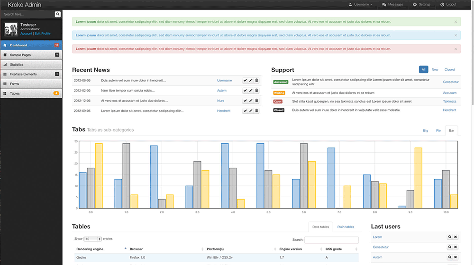Click the magnifier icon next to user Lorem
Image resolution: width=474 pixels, height=265 pixels.
point(449,237)
